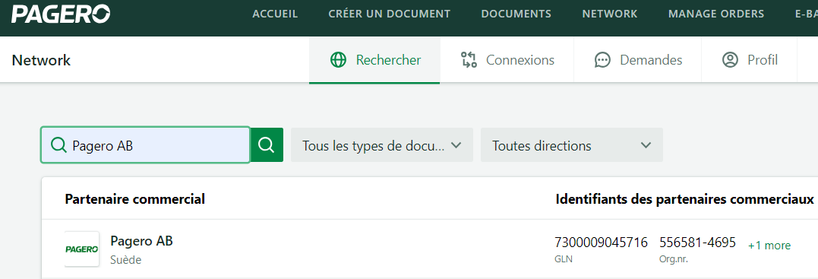
Task: Click the Pagero AB company logo thumbnail
Action: point(82,249)
